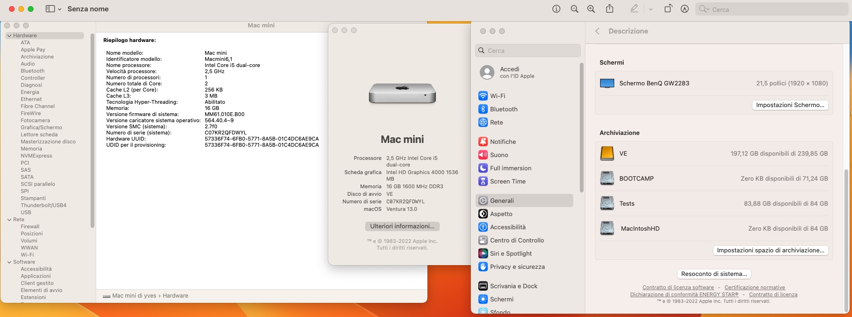The height and width of the screenshot is (317, 852).
Task: Open Notifiche settings icon
Action: tap(483, 142)
